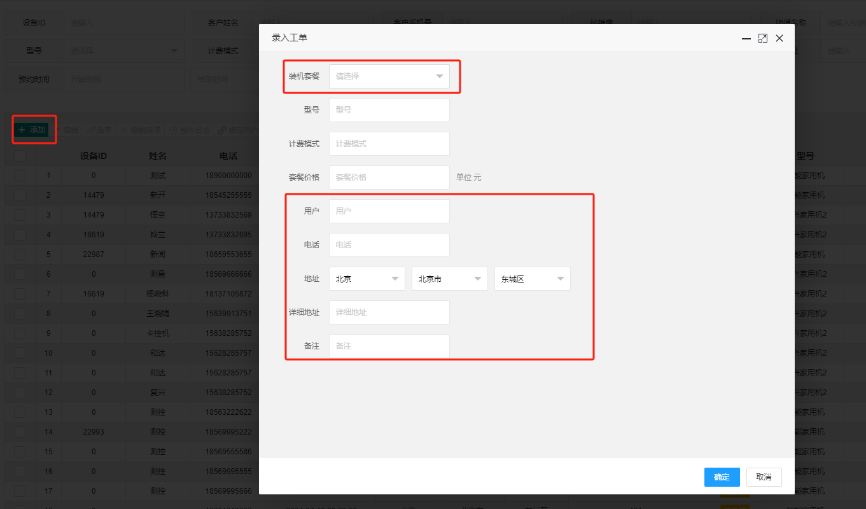Click the 用户 input field

pos(389,211)
